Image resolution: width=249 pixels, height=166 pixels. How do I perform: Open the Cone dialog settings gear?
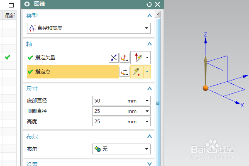click(x=27, y=4)
